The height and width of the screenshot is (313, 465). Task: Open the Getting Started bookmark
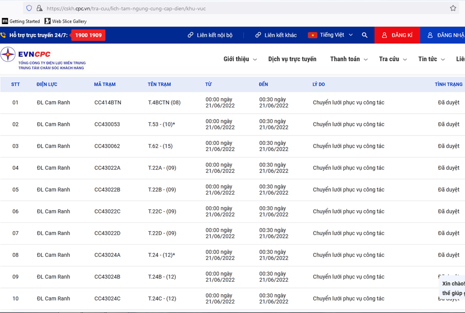tap(21, 21)
